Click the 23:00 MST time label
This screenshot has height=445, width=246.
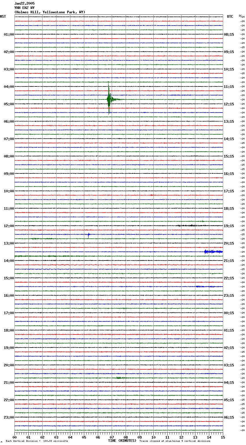(9, 417)
